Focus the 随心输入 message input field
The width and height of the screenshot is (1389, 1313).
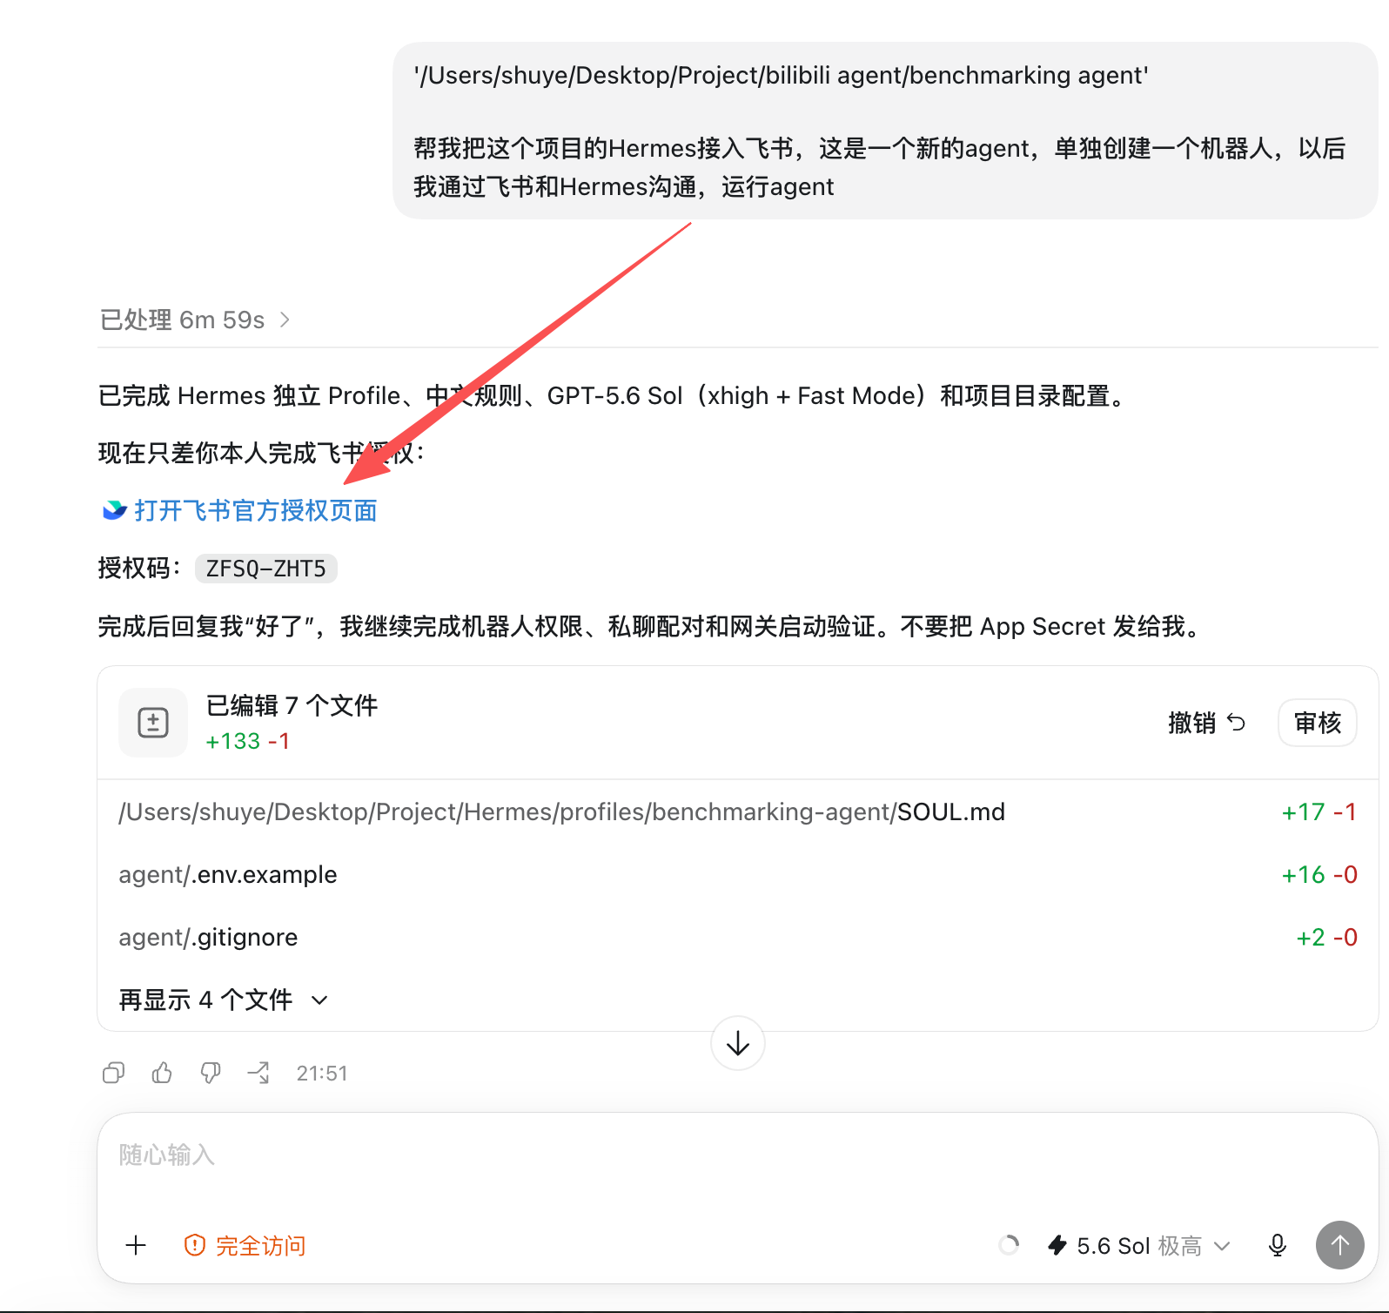click(x=737, y=1156)
